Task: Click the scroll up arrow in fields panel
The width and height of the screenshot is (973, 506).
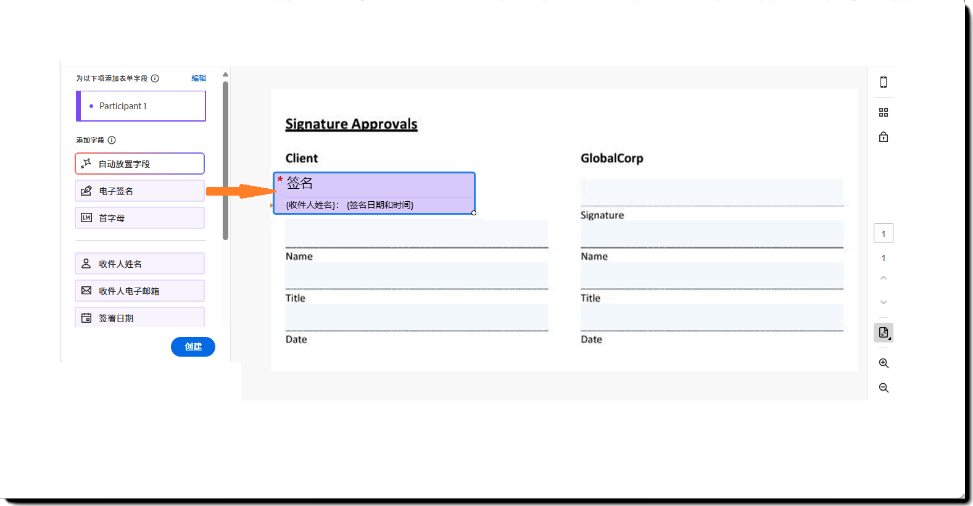Action: (x=225, y=75)
